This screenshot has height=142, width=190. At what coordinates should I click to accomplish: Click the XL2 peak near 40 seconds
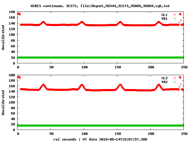tap(43, 85)
